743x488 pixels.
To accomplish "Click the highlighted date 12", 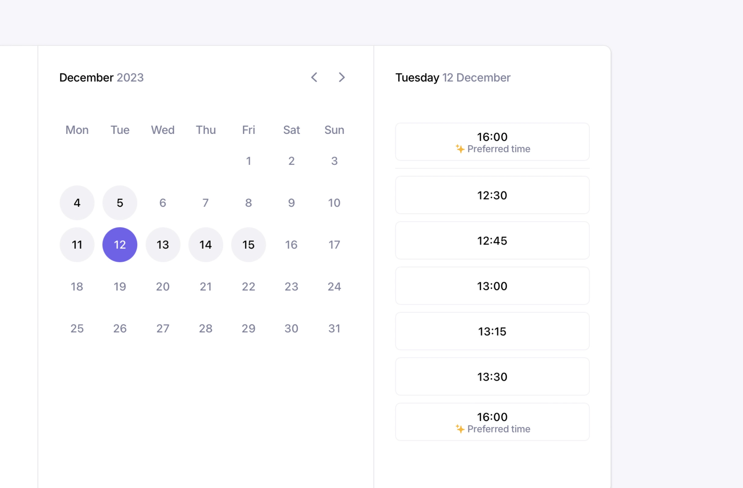I will coord(120,245).
